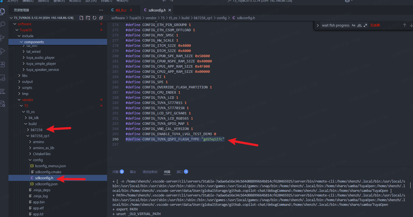Open the Explorer view in activity bar
The height and width of the screenshot is (217, 413).
2,11
